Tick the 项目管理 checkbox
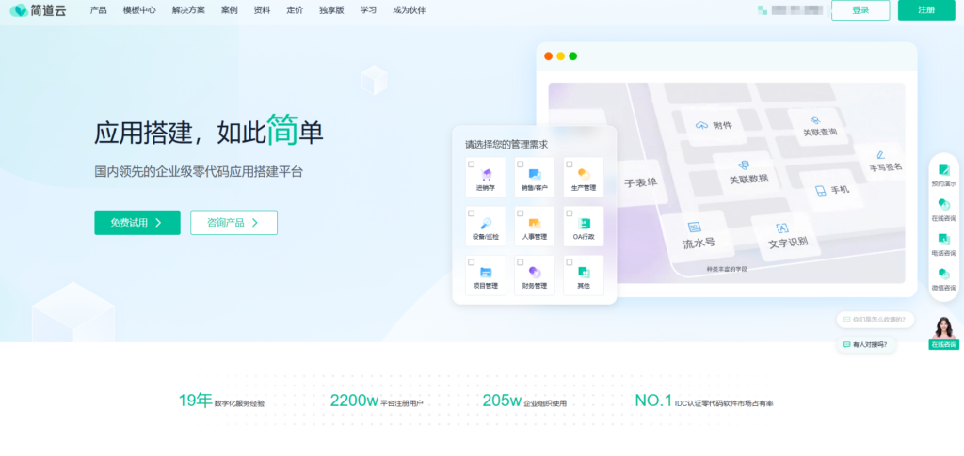The image size is (964, 456). pos(472,262)
